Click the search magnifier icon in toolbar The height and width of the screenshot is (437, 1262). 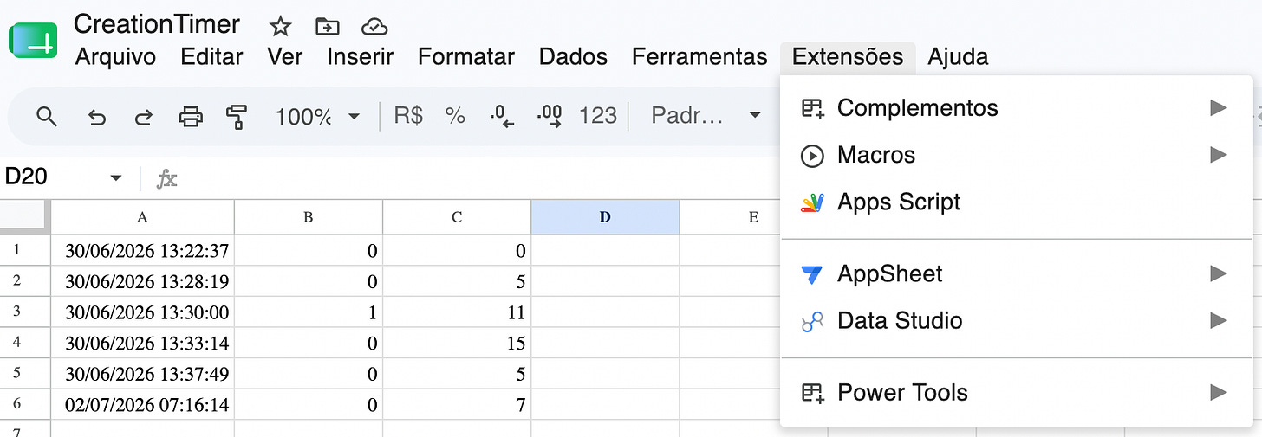coord(47,116)
